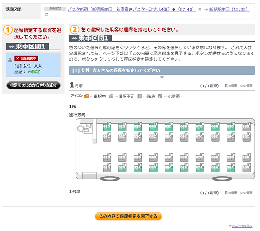
Task: Click the passenger seat assignment header bar
Action: pyautogui.click(x=162, y=70)
